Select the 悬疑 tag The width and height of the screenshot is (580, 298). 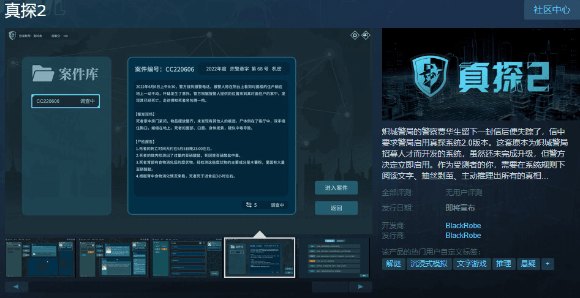click(x=528, y=264)
